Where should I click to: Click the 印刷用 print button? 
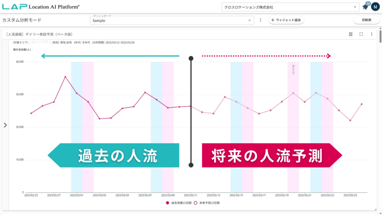click(366, 20)
